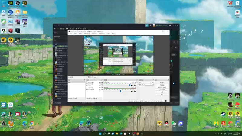Open settings gear of the top mixer track
The image size is (242, 136).
[135, 85]
